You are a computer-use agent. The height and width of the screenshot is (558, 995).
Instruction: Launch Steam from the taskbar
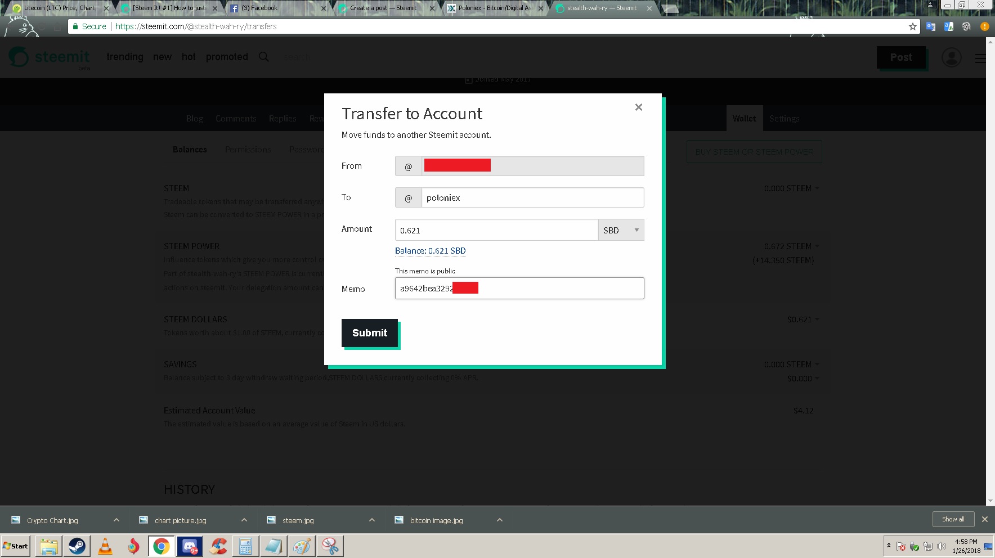coord(77,546)
